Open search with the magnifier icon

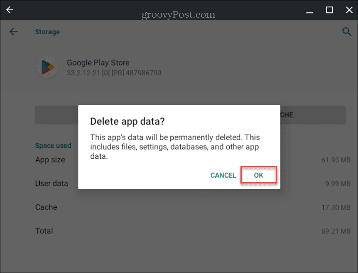pyautogui.click(x=346, y=31)
